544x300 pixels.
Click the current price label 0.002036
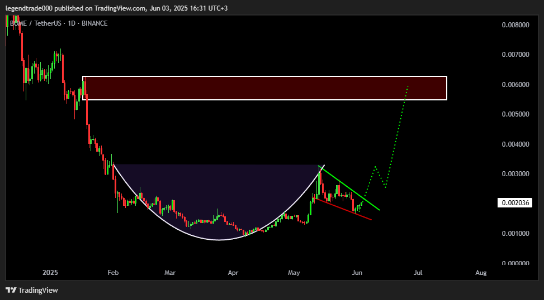[515, 203]
